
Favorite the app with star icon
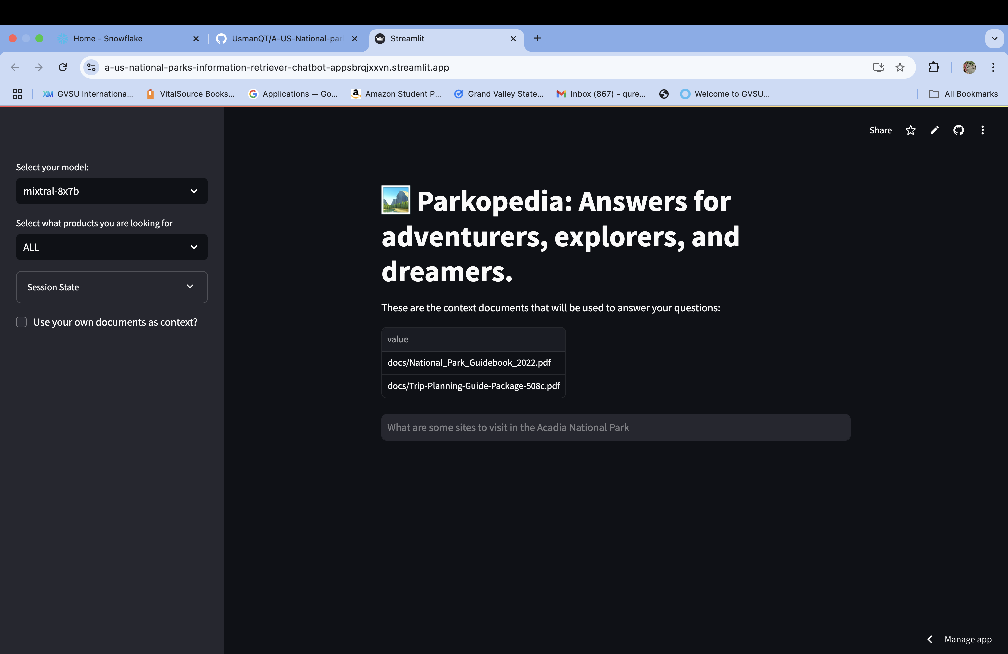910,130
